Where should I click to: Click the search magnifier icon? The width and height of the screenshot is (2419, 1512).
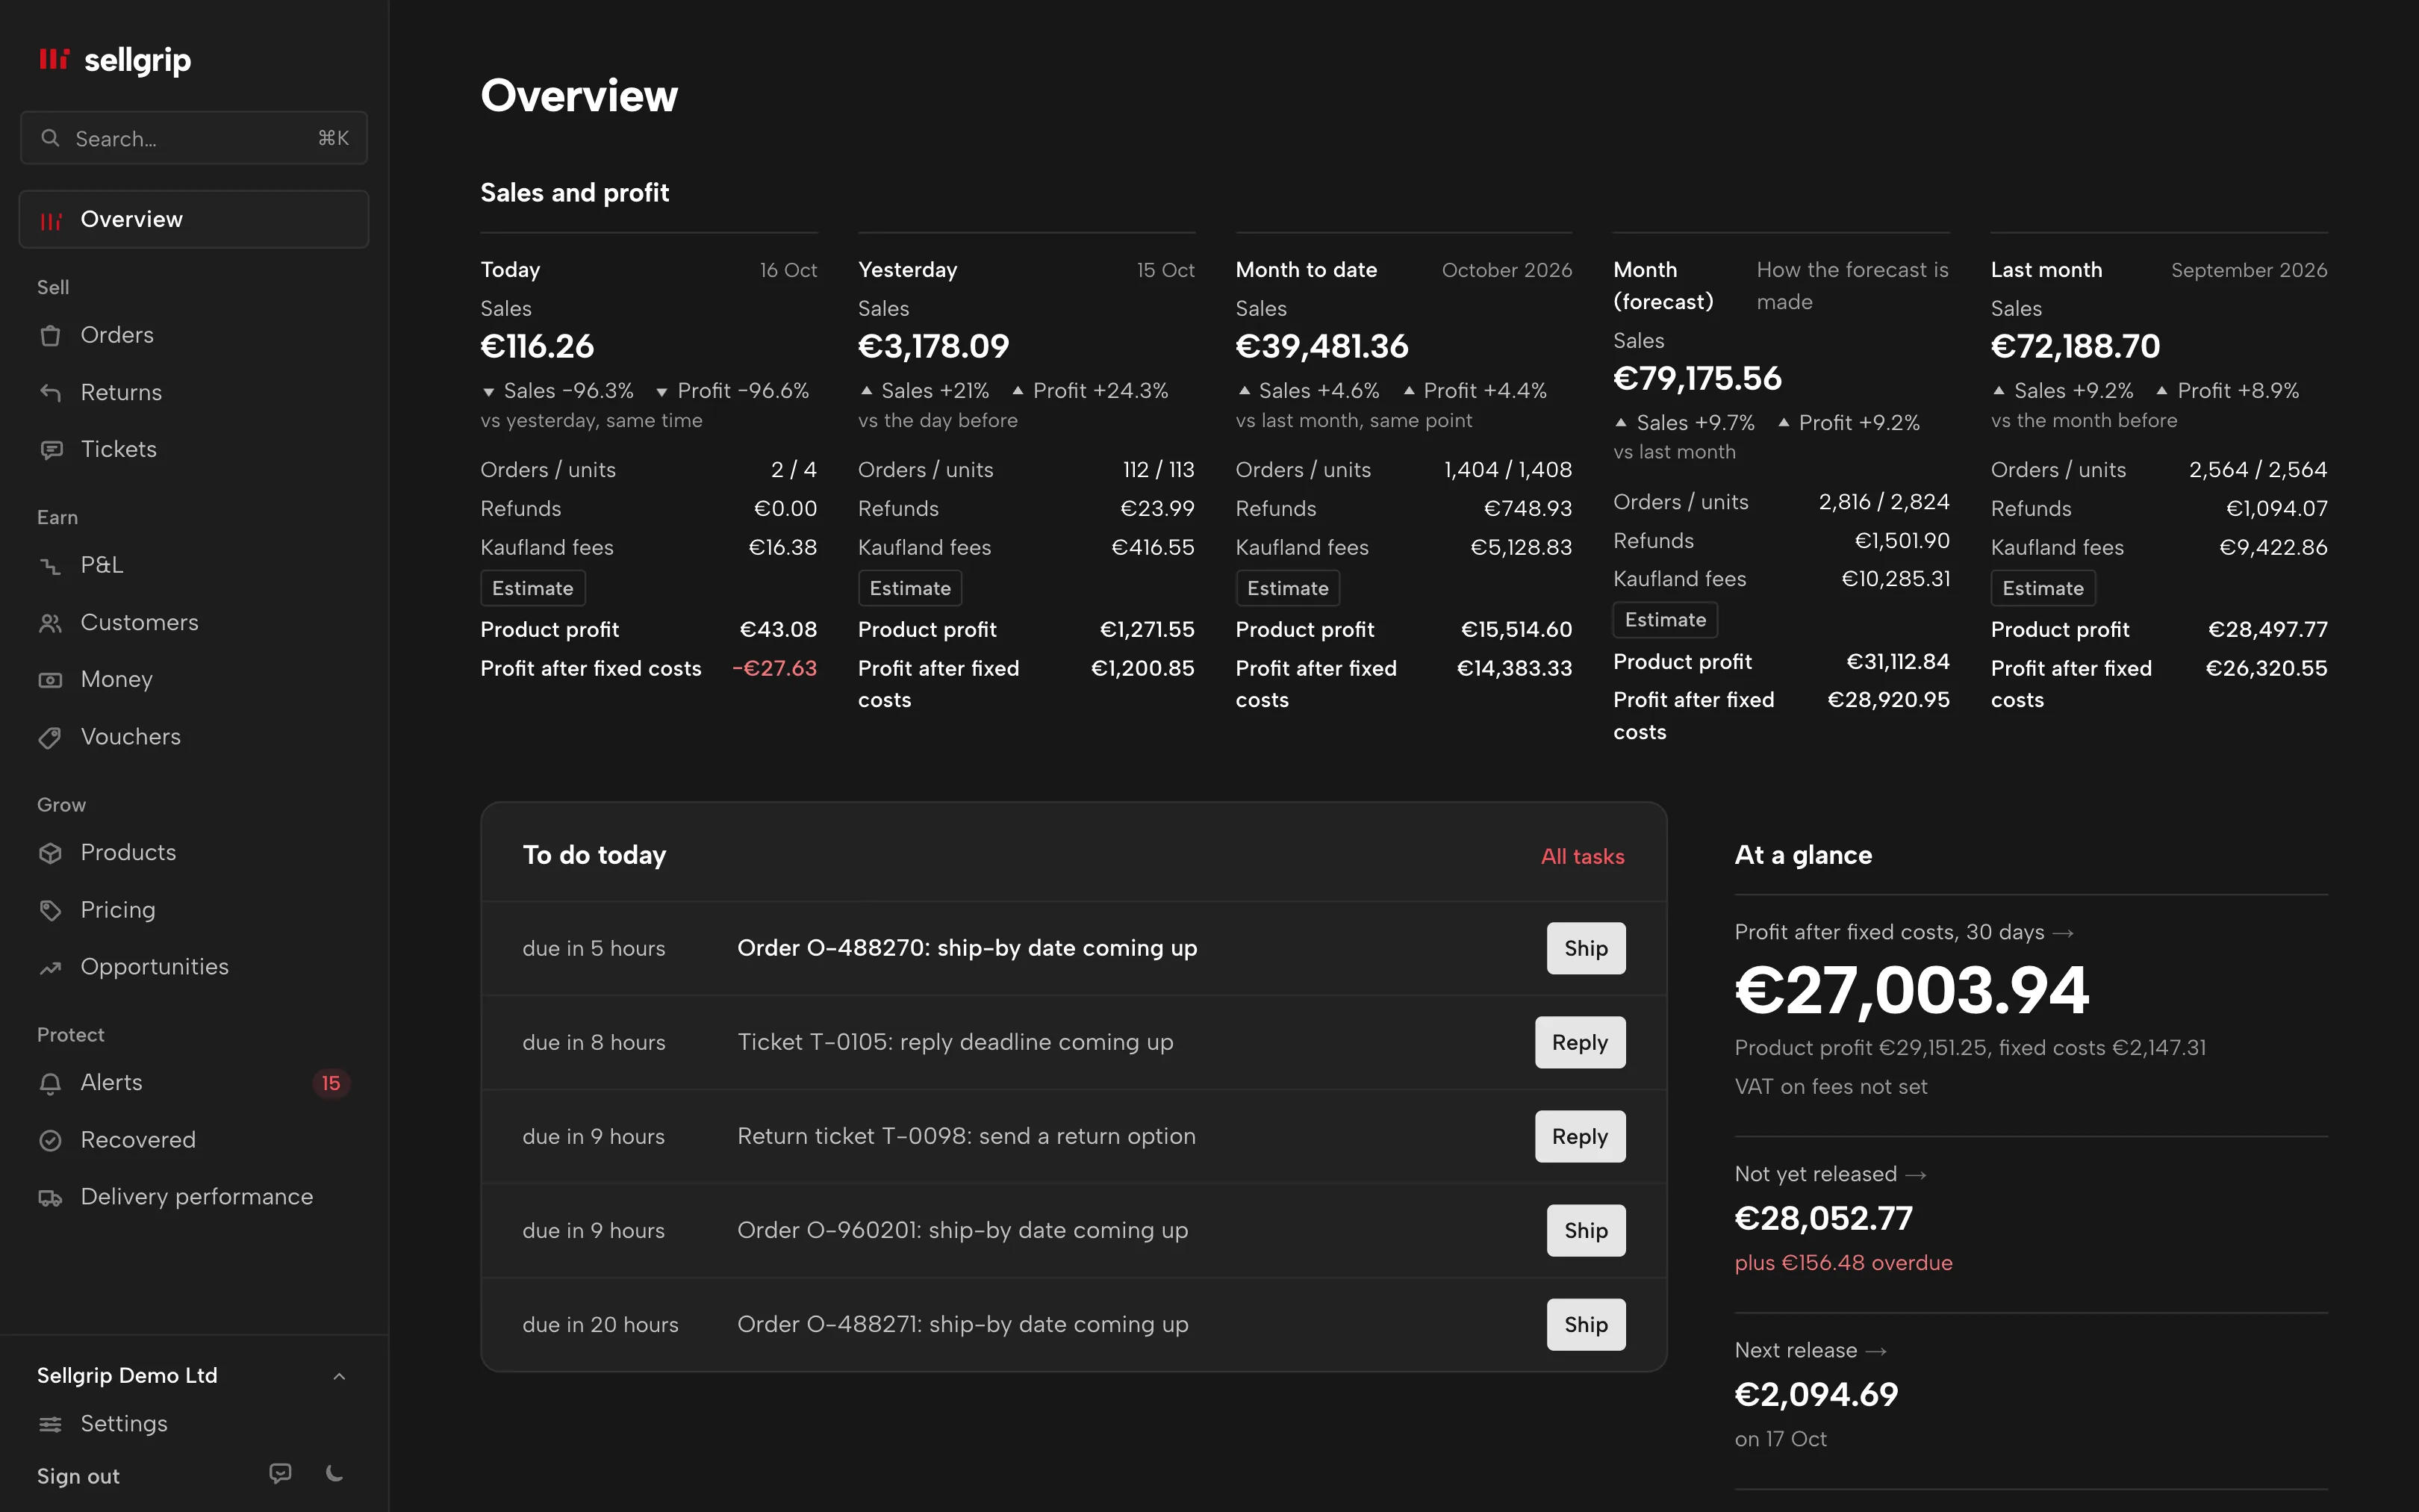[50, 138]
